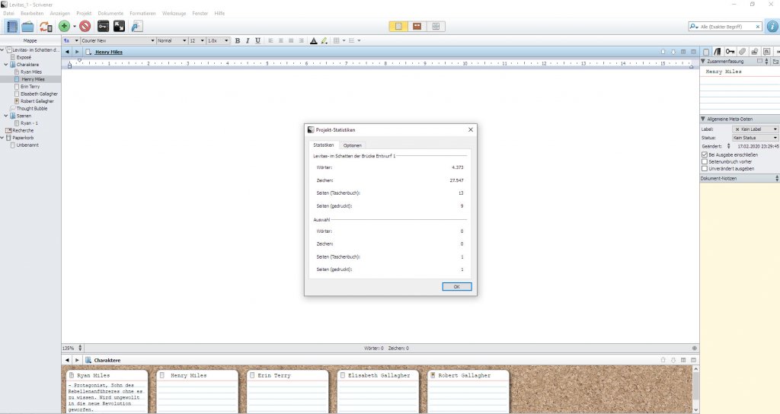Navigate forward in editor history
Viewport: 780px width, 414px height.
coord(77,52)
